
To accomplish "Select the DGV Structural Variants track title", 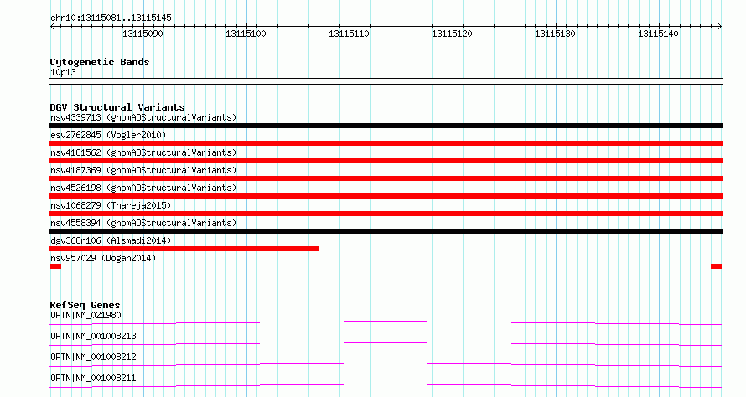I will [x=117, y=107].
